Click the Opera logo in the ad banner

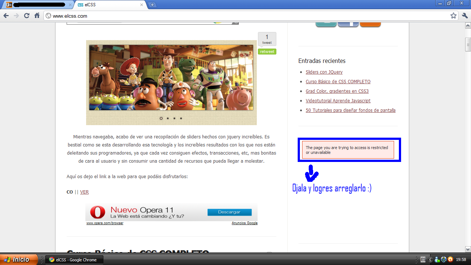coord(98,212)
